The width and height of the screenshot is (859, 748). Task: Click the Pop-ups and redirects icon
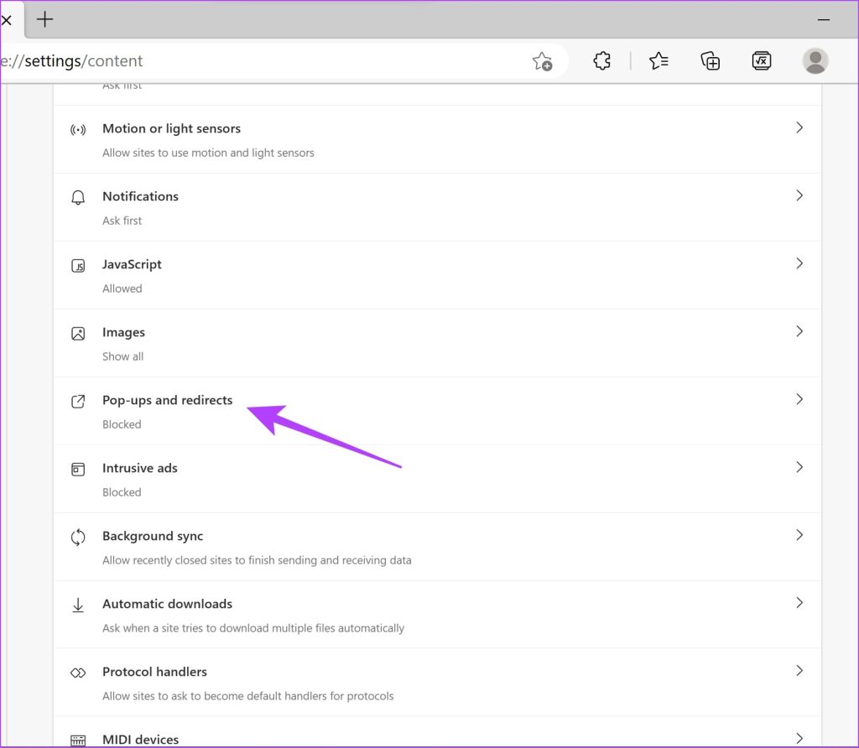[78, 401]
